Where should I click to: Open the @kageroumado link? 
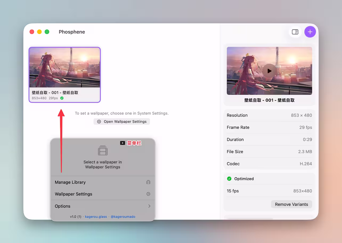pos(123,217)
